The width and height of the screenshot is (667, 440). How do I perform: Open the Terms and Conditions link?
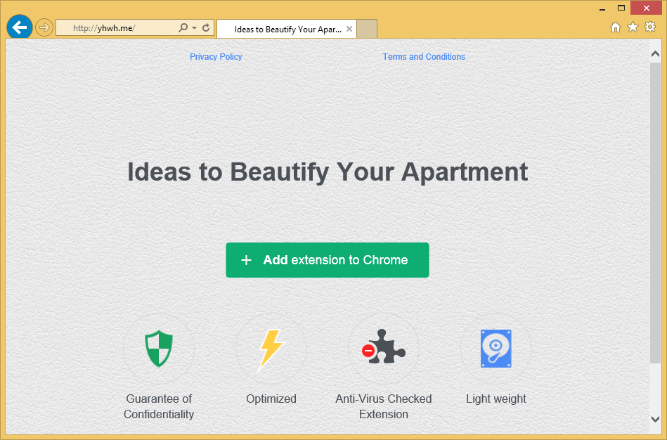pos(424,57)
